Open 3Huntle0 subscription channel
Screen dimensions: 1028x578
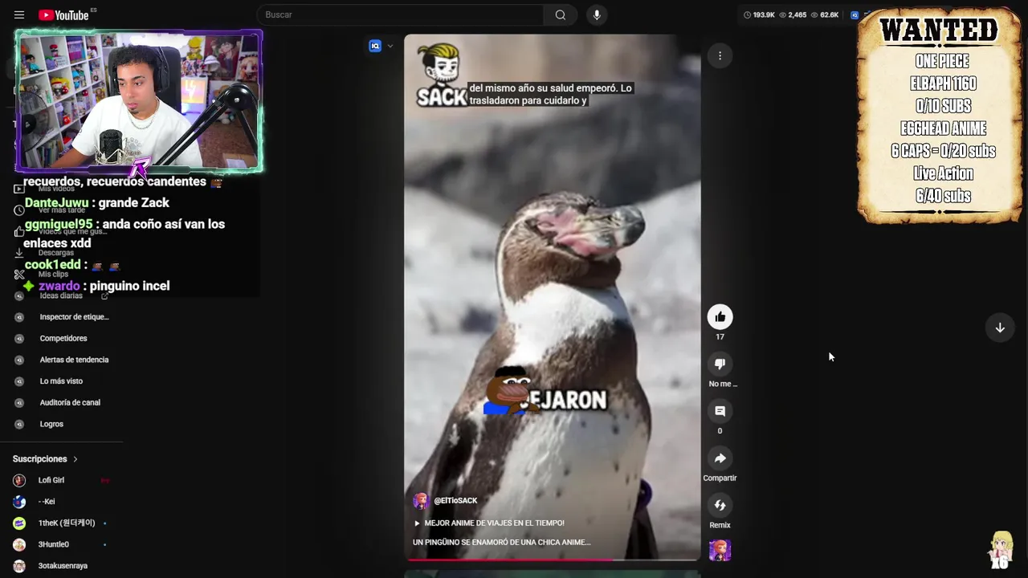point(54,544)
